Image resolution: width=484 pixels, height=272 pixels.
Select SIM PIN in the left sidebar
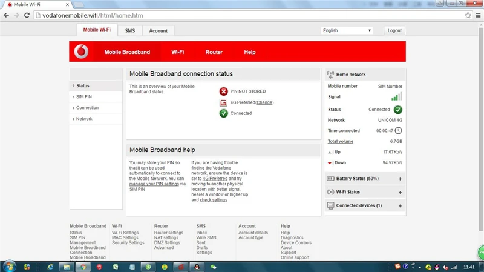(96, 97)
